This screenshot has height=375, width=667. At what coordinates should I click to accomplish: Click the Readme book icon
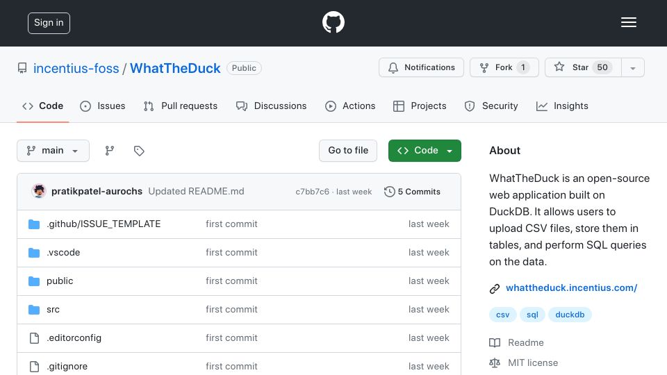click(x=495, y=342)
